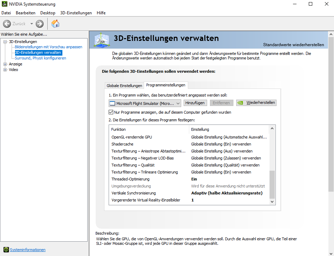The image size is (334, 256).
Task: Click the Adaptiv (halbe Aktualisierungsrate) value
Action: (x=227, y=193)
